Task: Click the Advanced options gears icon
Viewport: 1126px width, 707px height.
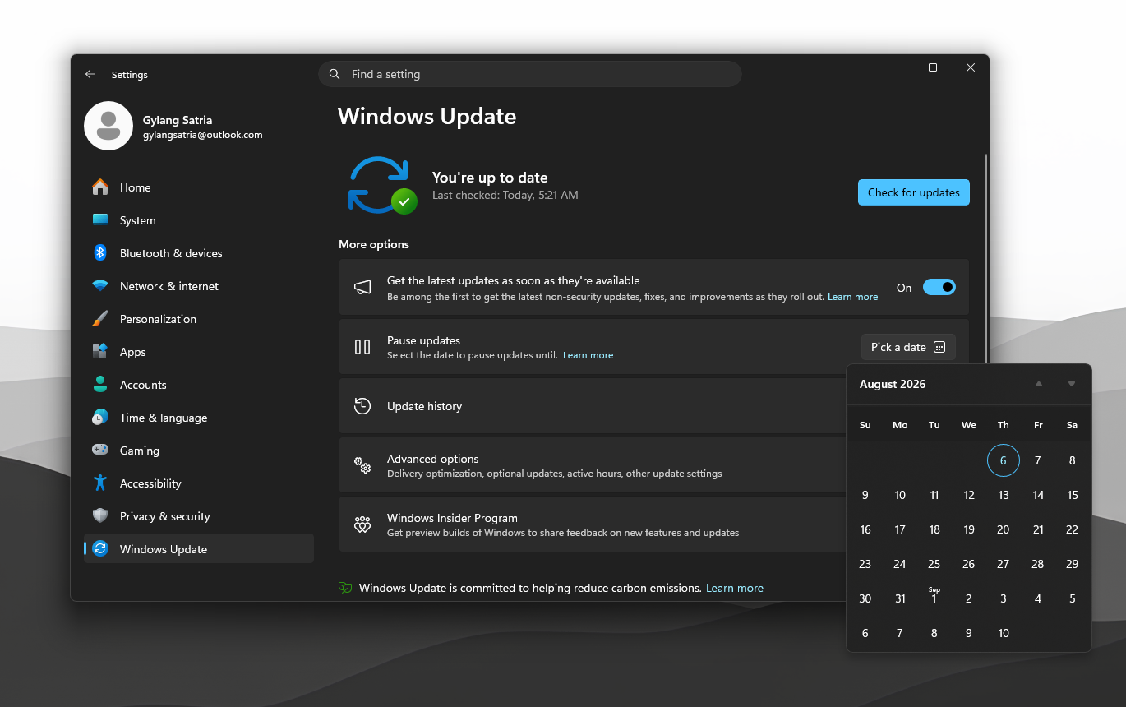Action: tap(362, 465)
